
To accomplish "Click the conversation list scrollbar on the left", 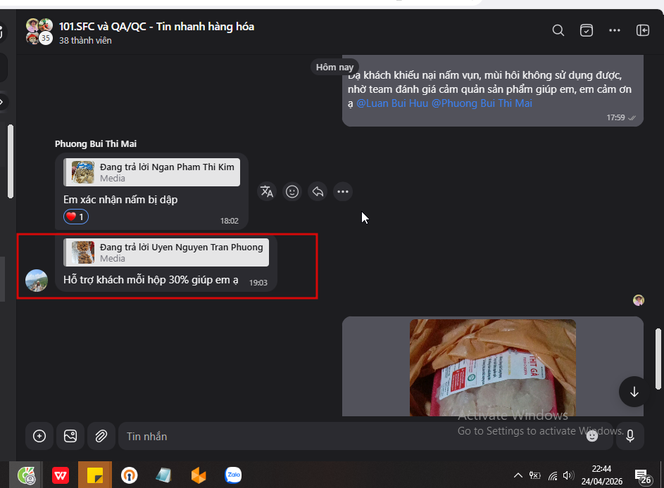I will coord(11,161).
